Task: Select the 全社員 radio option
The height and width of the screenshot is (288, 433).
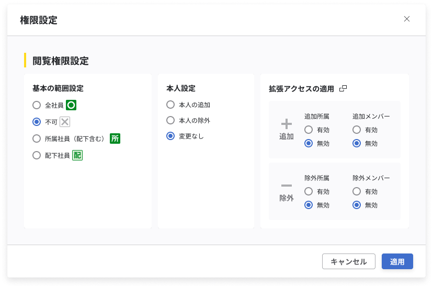Action: coord(37,105)
